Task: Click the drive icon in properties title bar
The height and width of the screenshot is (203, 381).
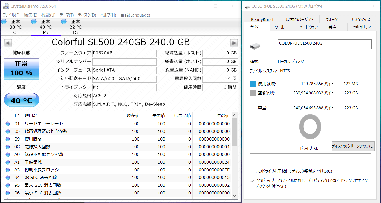Action: click(x=247, y=6)
